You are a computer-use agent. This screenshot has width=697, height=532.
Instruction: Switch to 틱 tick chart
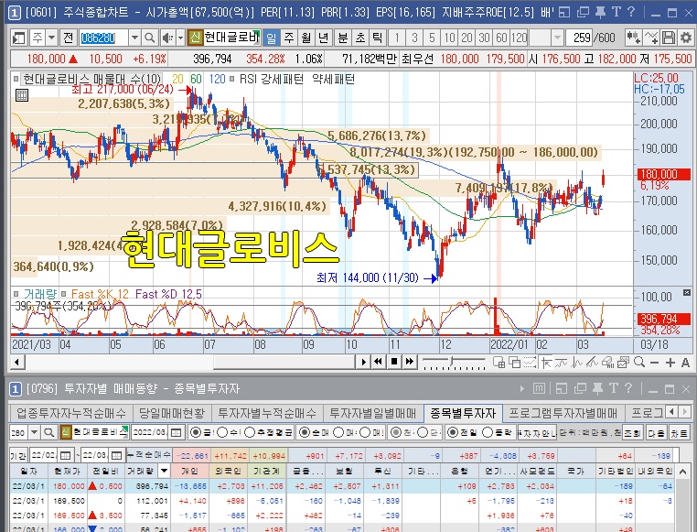(x=378, y=38)
